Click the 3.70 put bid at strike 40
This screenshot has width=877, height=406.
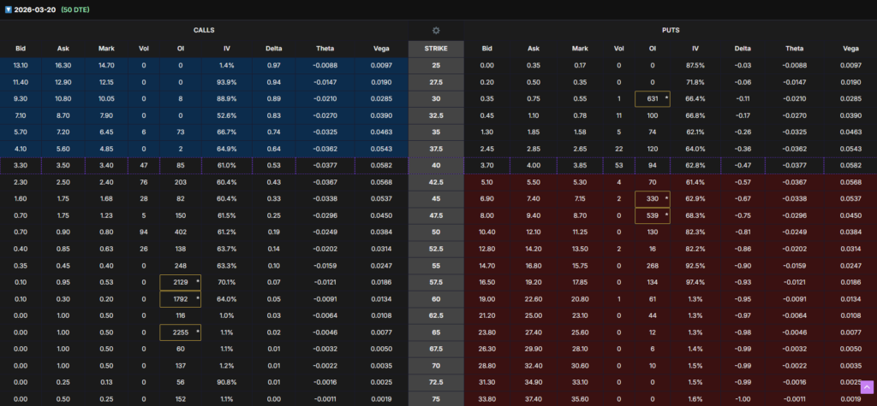coord(487,165)
